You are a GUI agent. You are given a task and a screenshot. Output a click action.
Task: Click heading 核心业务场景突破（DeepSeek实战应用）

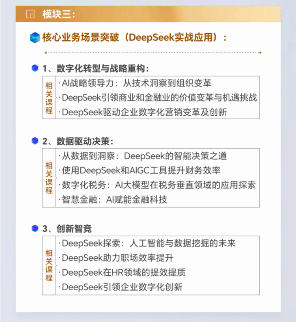[134, 38]
